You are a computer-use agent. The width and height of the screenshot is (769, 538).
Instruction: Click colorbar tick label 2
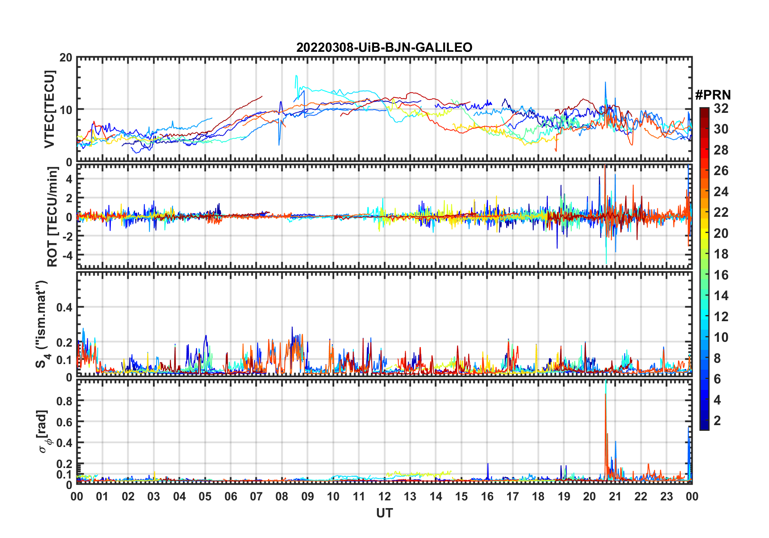coord(717,421)
